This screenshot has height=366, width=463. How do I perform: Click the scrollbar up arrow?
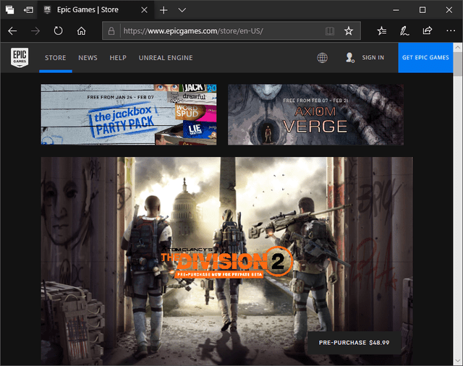coord(458,47)
